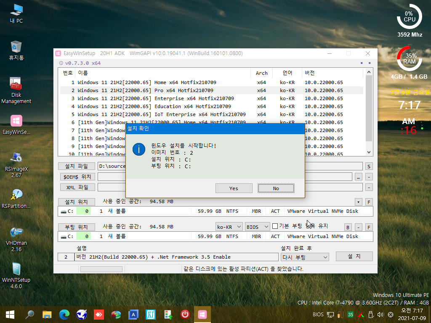The image size is (431, 323).
Task: Launch the WinNTSetup 4.6.0 desktop icon
Action: [x=16, y=275]
